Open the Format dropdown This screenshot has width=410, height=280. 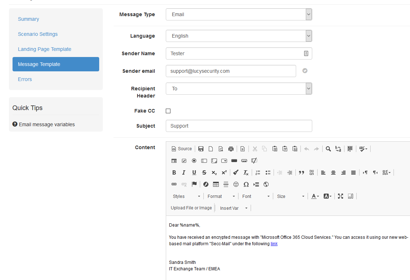coord(221,196)
